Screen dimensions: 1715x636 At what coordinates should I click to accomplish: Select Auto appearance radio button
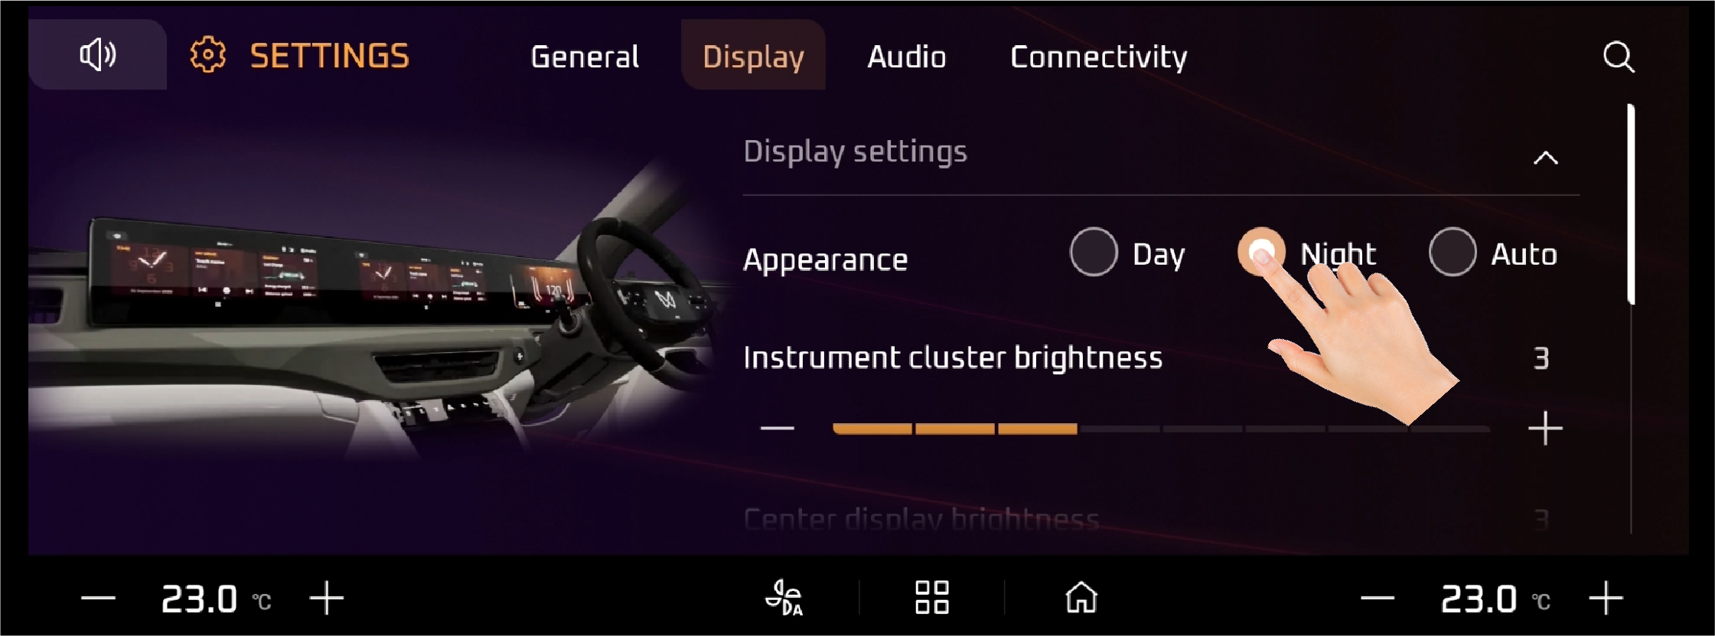point(1453,252)
